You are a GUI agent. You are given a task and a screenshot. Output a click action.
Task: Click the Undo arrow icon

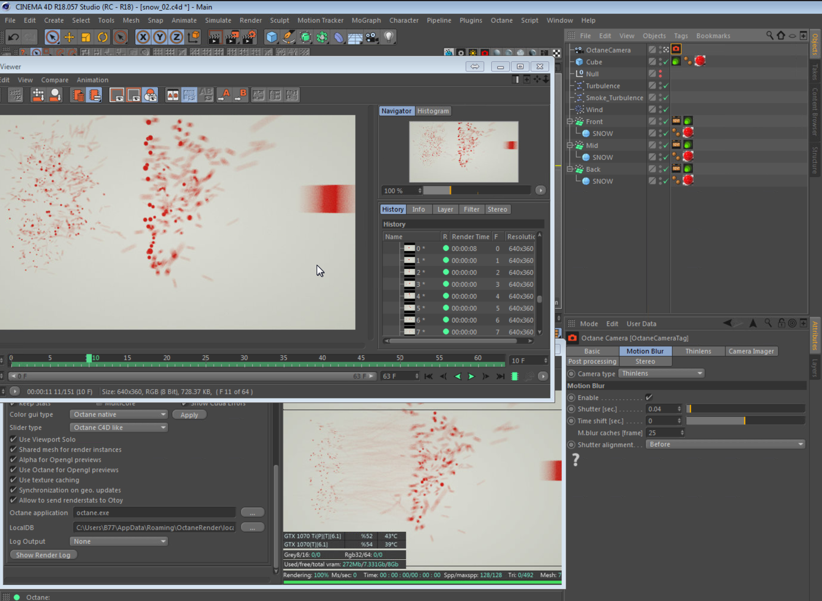(14, 37)
